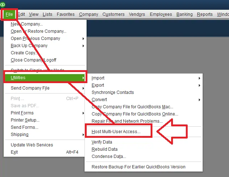Choose New Company from File menu
Screen dimensions: 229x177
45,24
